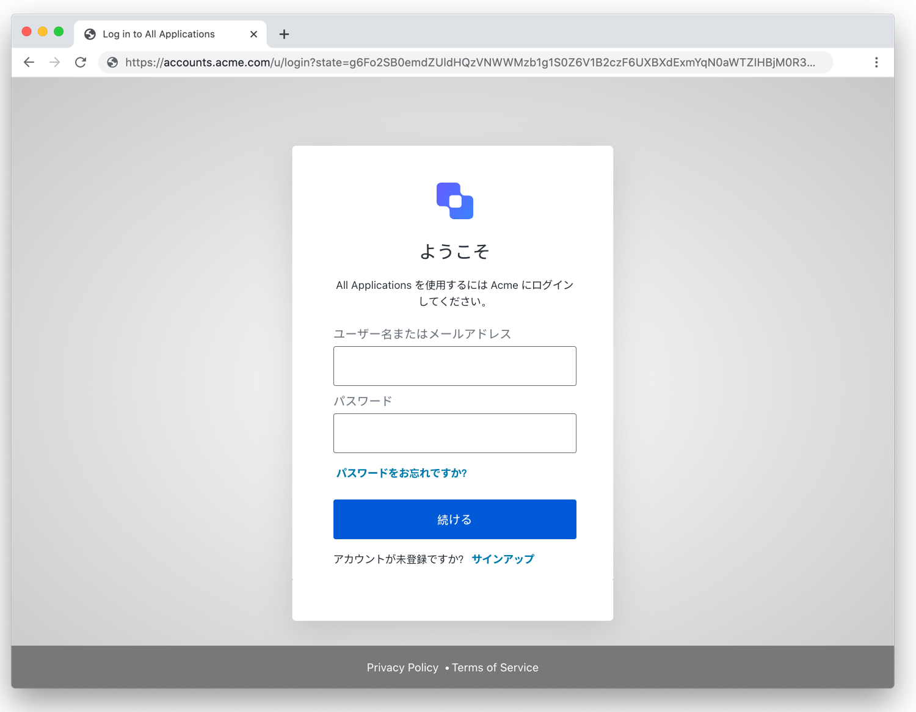Click the globe site info icon in address bar

pyautogui.click(x=112, y=62)
